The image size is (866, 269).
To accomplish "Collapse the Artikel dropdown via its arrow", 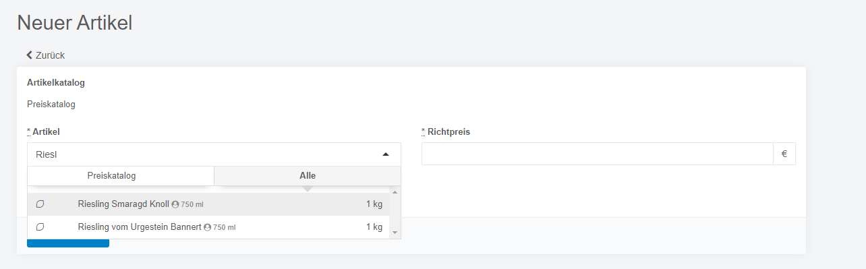I will [386, 154].
